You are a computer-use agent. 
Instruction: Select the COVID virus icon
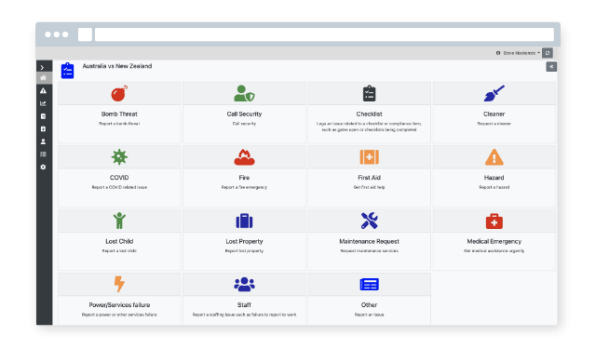pyautogui.click(x=119, y=157)
